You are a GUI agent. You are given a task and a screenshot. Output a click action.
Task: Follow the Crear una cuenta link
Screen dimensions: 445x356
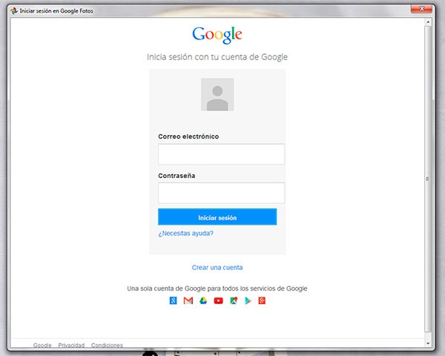pos(217,267)
